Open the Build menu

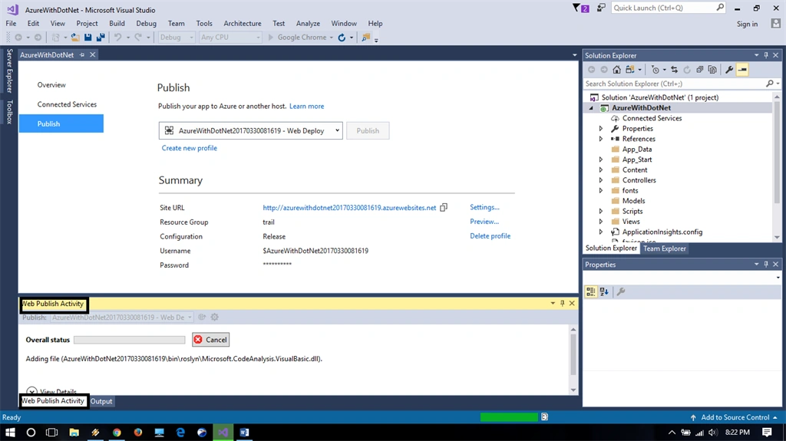coord(117,24)
